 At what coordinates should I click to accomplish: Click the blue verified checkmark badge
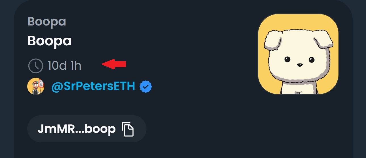pyautogui.click(x=146, y=87)
